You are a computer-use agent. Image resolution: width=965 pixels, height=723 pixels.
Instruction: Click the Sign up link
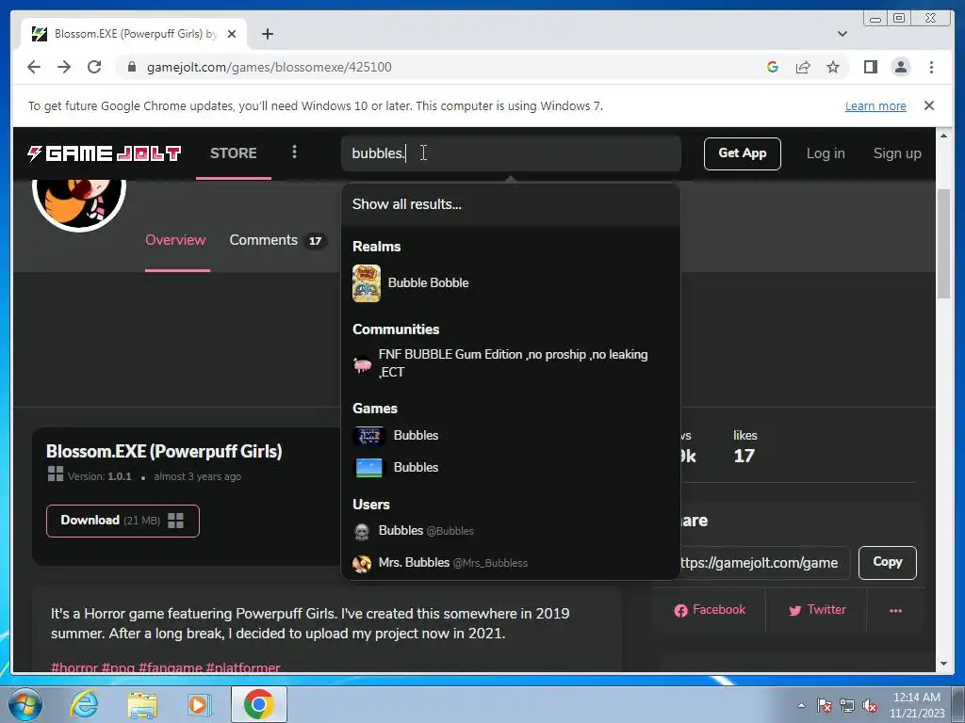point(897,153)
